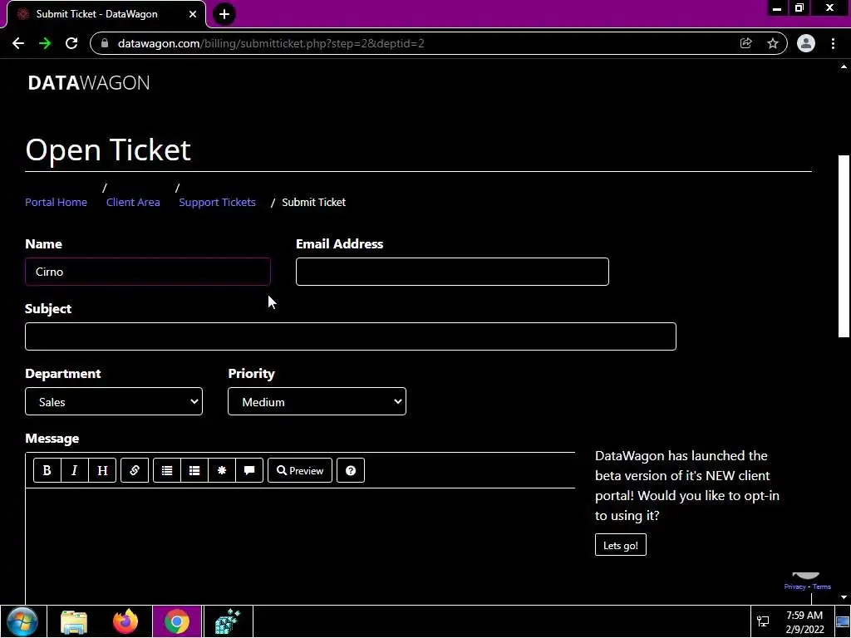Click the asterisk code icon in editor
Screen dimensions: 851x638
[222, 470]
